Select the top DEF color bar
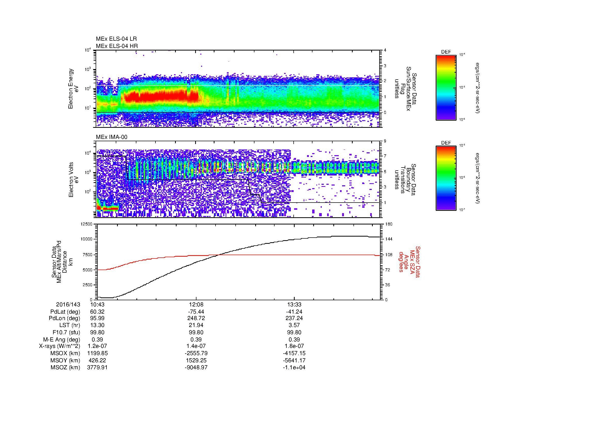The image size is (603, 426). click(446, 87)
